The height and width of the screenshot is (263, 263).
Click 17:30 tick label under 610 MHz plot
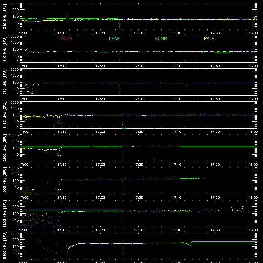[x=138, y=99]
